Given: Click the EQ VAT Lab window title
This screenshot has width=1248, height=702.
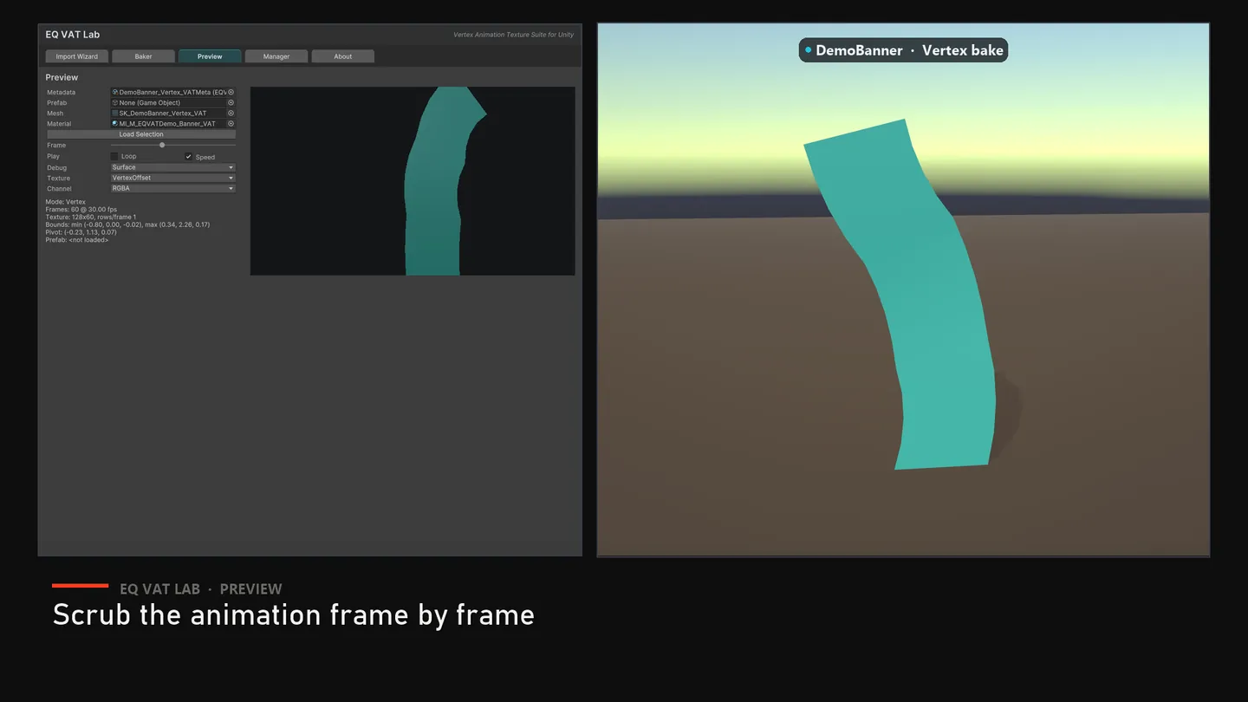Looking at the screenshot, I should [x=73, y=35].
